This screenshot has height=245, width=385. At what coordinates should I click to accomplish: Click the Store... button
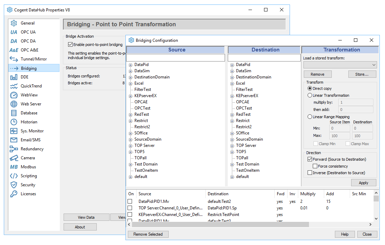pos(362,74)
